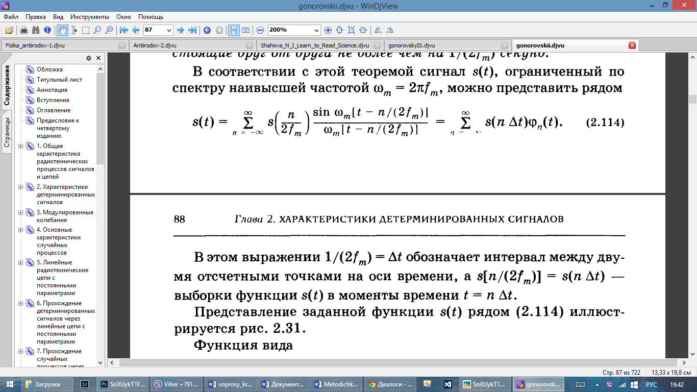The image size is (697, 392).
Task: Go to the first page
Action: tap(124, 30)
